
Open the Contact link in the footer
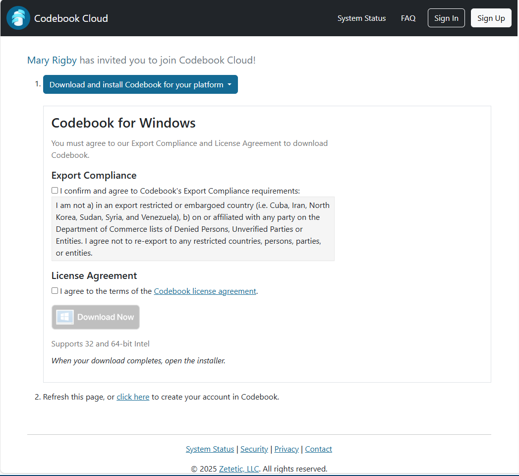318,449
